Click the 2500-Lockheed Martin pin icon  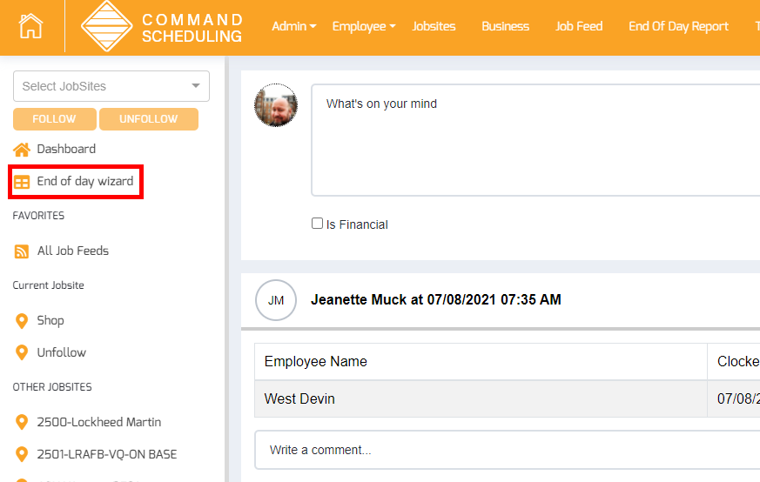coord(22,423)
